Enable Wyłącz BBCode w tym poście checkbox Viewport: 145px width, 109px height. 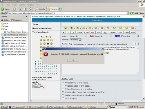tap(63, 86)
